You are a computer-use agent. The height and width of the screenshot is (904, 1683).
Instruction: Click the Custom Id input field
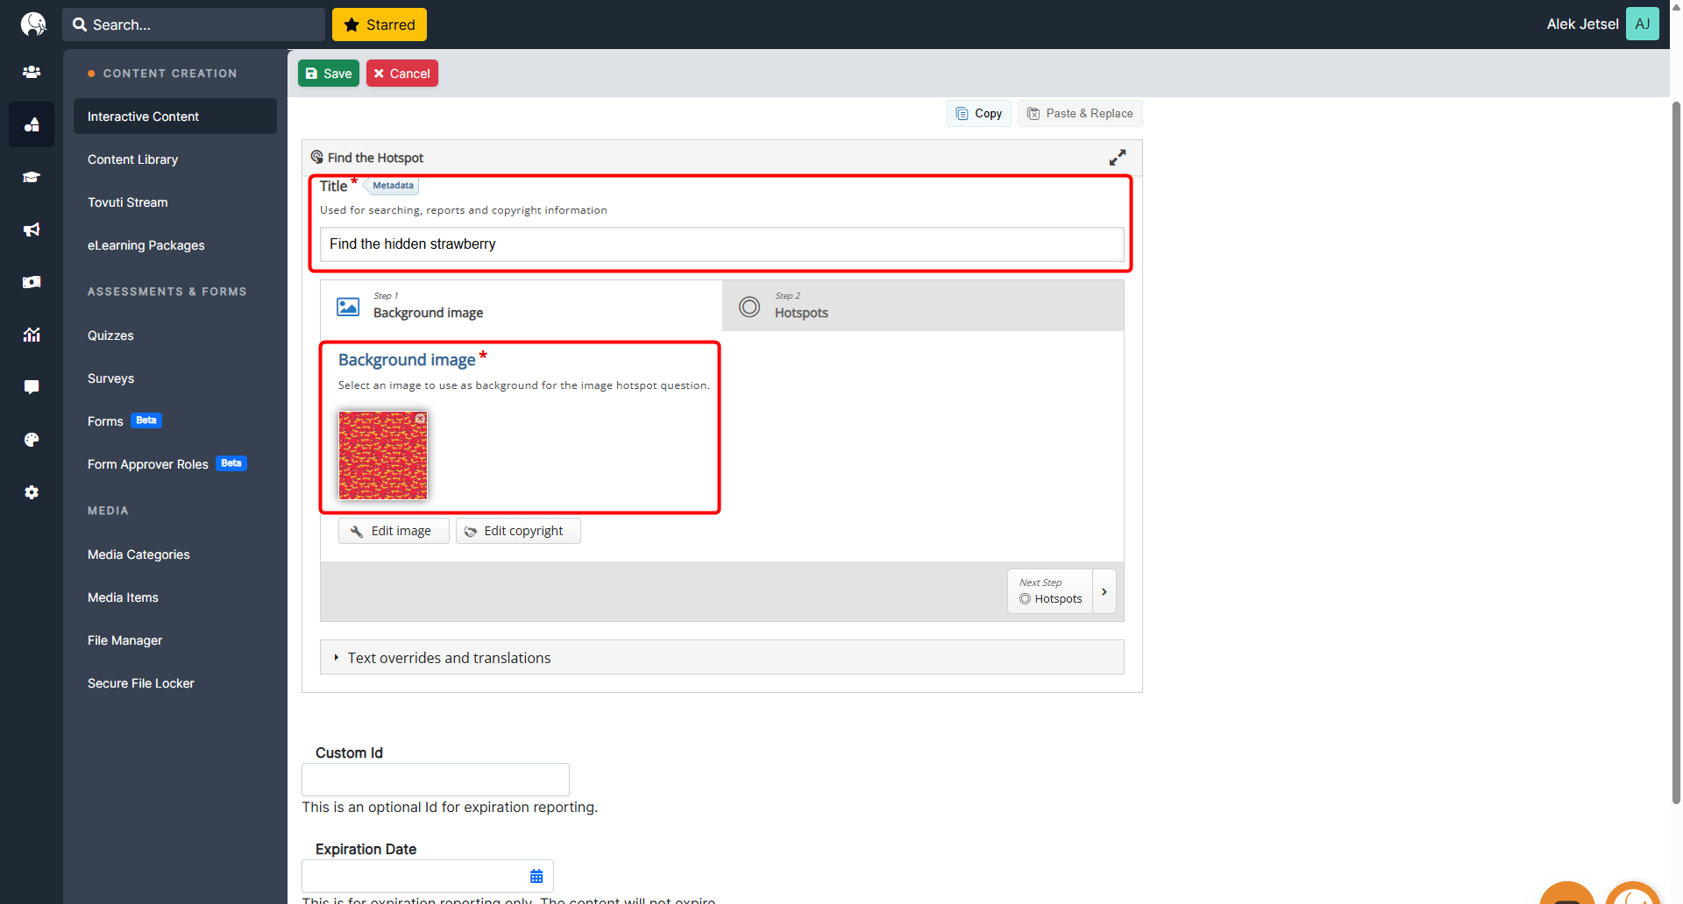[x=436, y=780]
